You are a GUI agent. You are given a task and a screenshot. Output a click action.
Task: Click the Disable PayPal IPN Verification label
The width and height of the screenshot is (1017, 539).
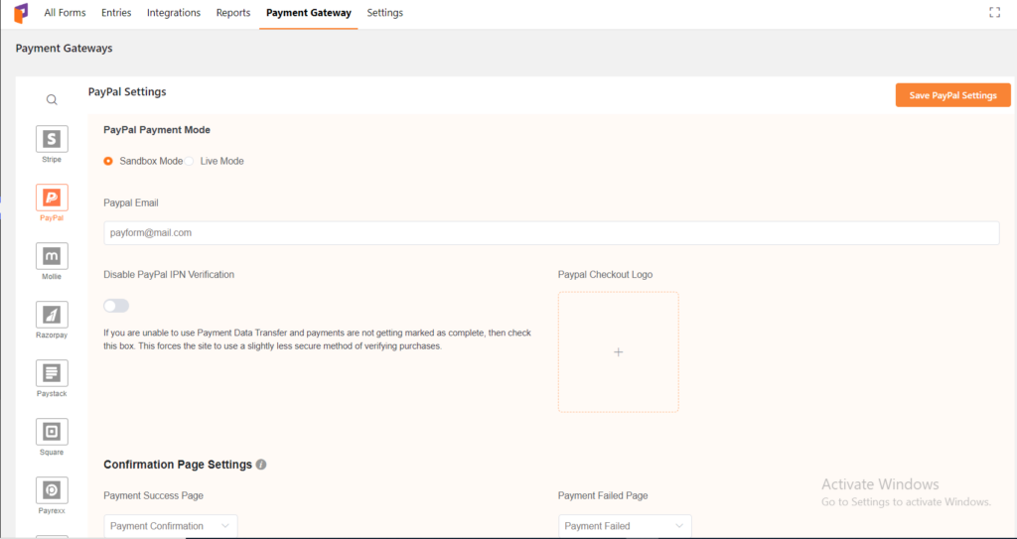pyautogui.click(x=169, y=274)
